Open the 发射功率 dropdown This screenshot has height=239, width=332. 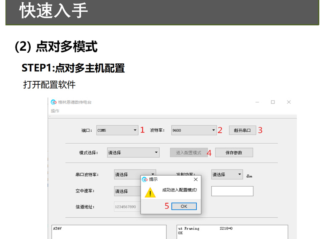[227, 174]
